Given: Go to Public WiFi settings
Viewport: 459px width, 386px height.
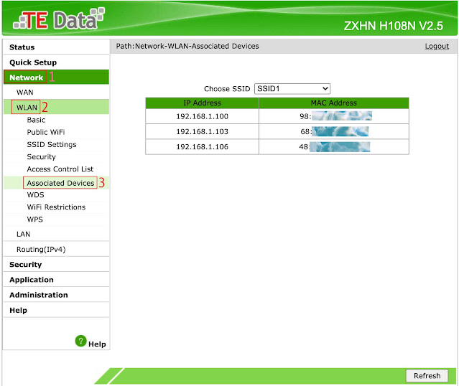Looking at the screenshot, I should click(46, 132).
